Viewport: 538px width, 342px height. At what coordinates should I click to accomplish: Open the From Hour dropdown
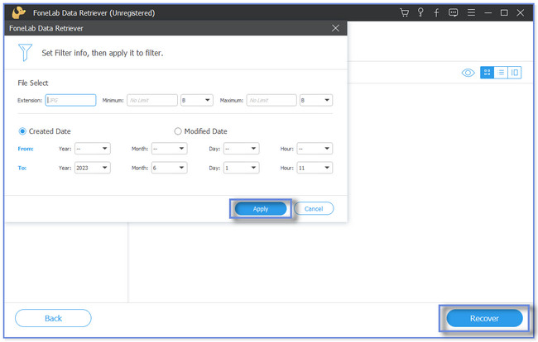(x=315, y=149)
